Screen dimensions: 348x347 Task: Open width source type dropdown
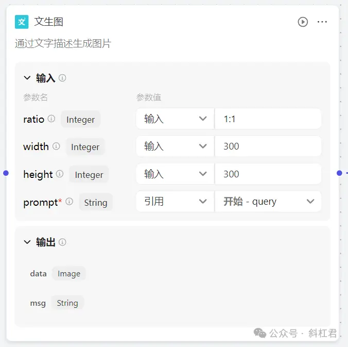pyautogui.click(x=175, y=146)
